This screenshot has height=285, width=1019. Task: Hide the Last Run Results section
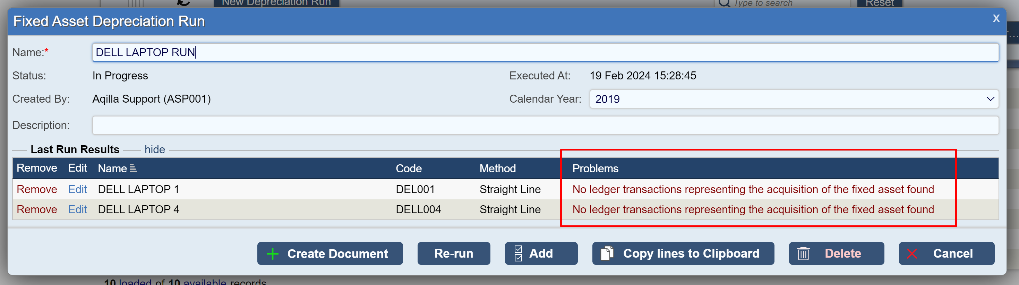point(155,150)
